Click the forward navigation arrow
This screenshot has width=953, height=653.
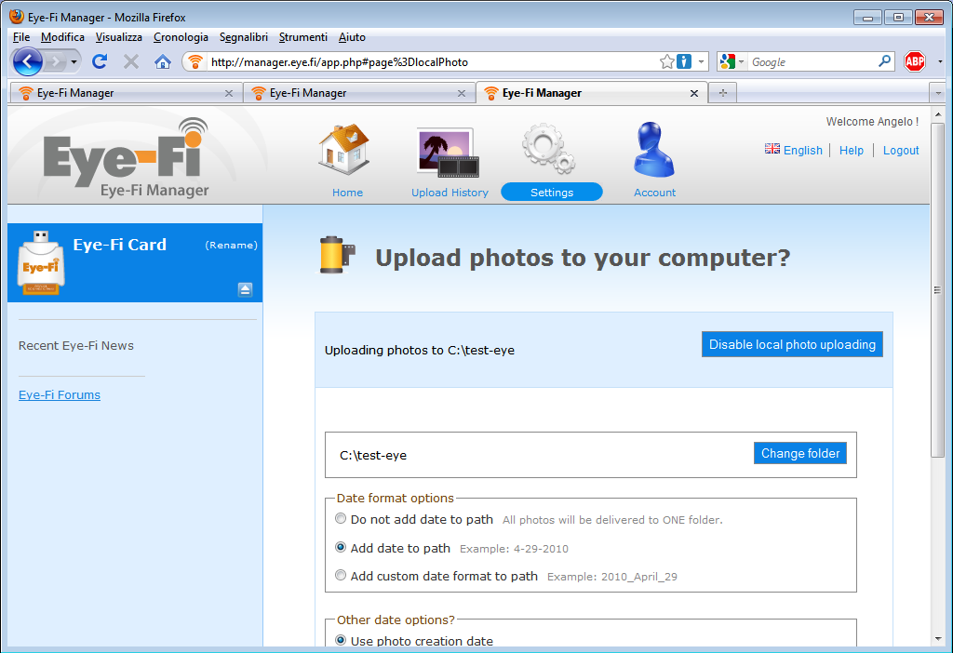55,61
